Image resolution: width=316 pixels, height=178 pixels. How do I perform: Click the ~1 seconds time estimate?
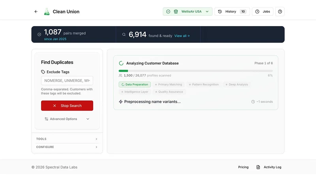click(264, 102)
